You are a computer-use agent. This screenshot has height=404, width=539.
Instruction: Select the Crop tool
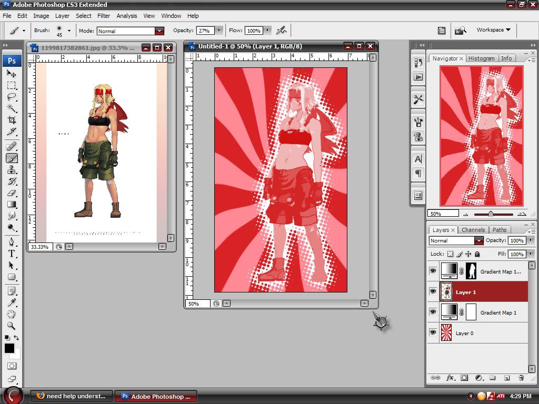coord(12,120)
